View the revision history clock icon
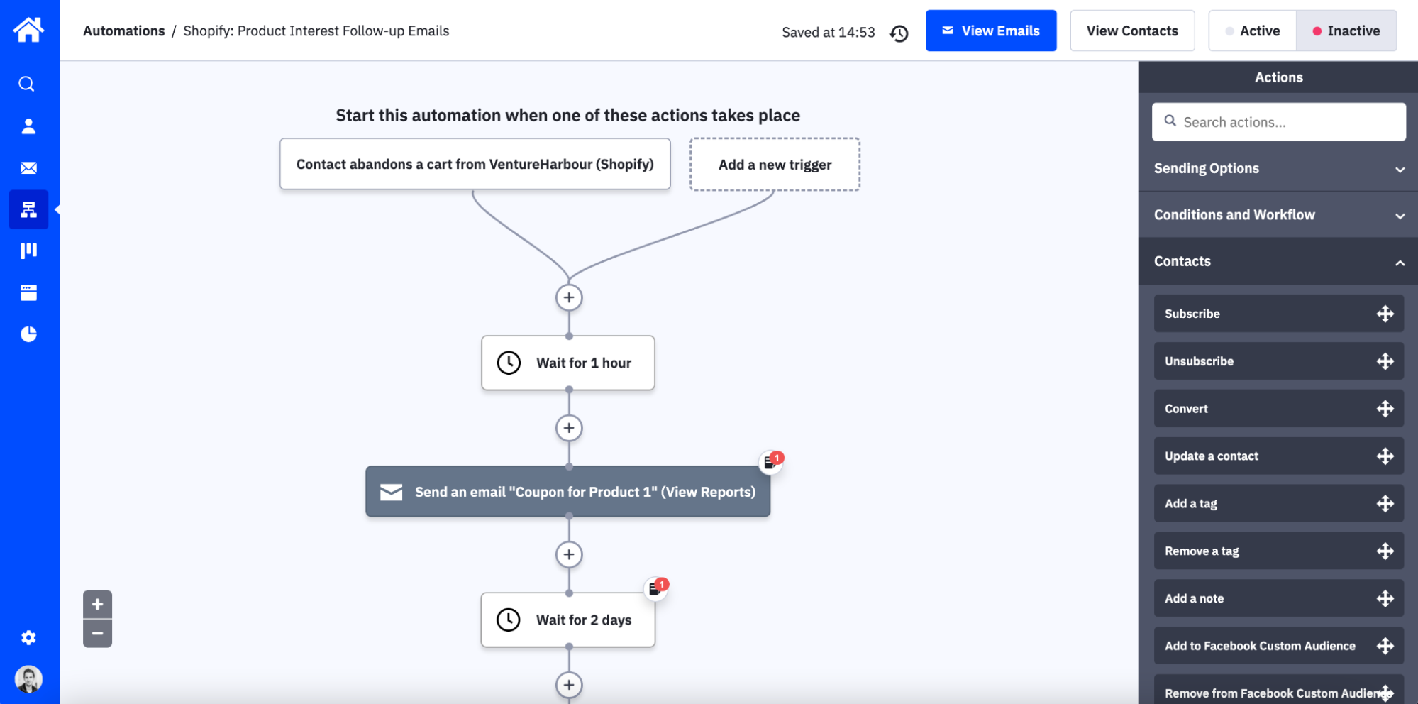The image size is (1418, 704). [x=899, y=33]
